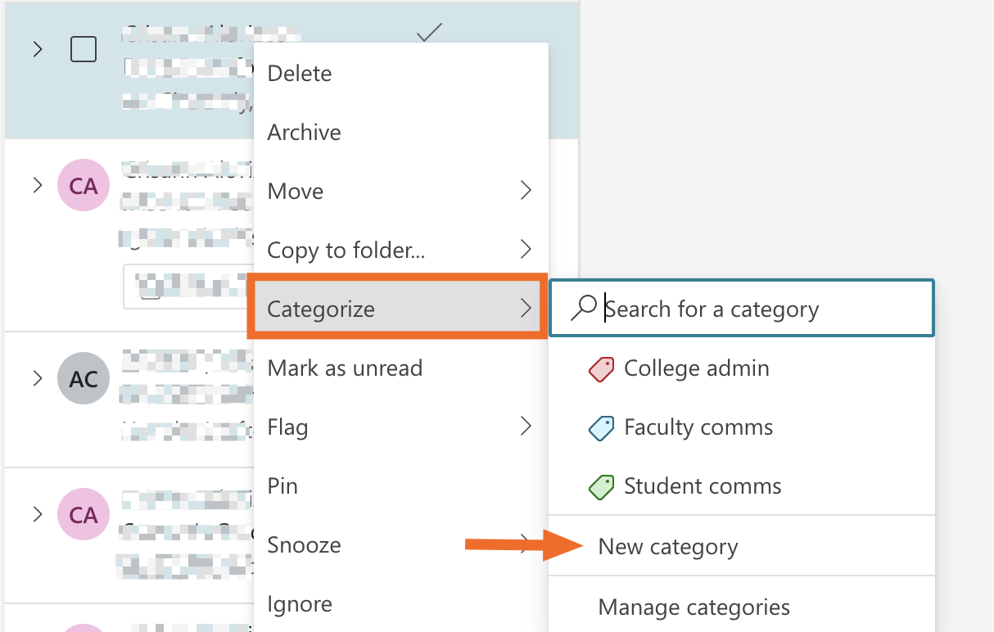Choose Delete from the context menu

[400, 74]
